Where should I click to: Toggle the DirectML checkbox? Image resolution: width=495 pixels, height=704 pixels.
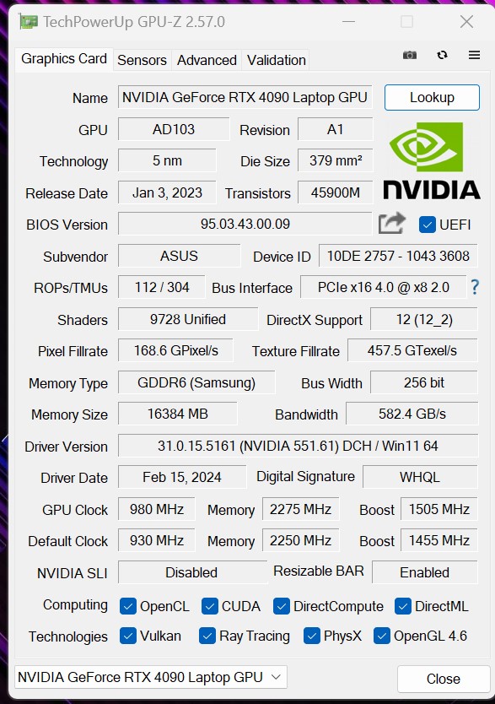[x=402, y=607]
